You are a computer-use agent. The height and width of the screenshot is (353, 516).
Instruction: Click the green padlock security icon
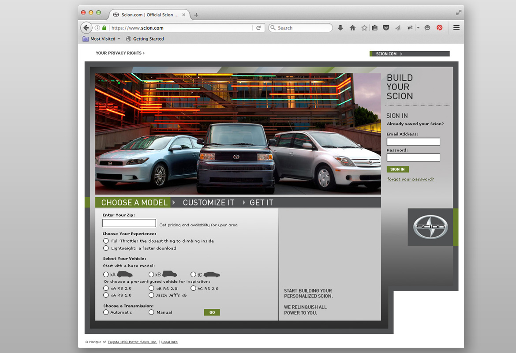105,28
